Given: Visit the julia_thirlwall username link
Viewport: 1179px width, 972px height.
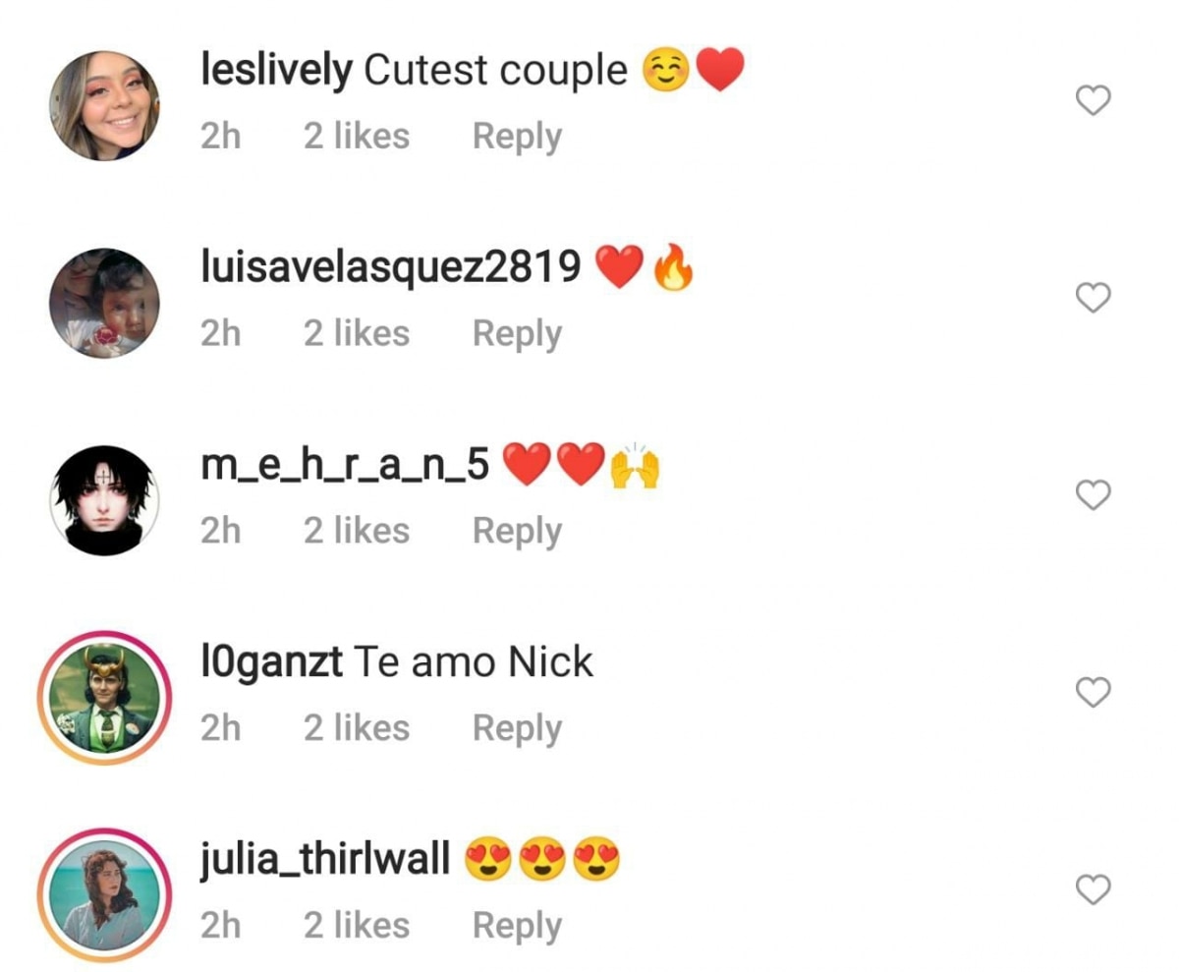Looking at the screenshot, I should point(325,862).
